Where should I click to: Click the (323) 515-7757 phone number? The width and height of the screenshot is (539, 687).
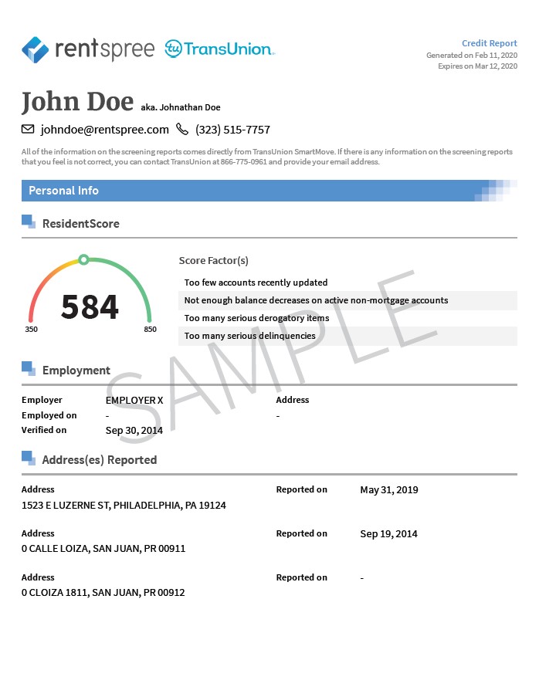(232, 130)
